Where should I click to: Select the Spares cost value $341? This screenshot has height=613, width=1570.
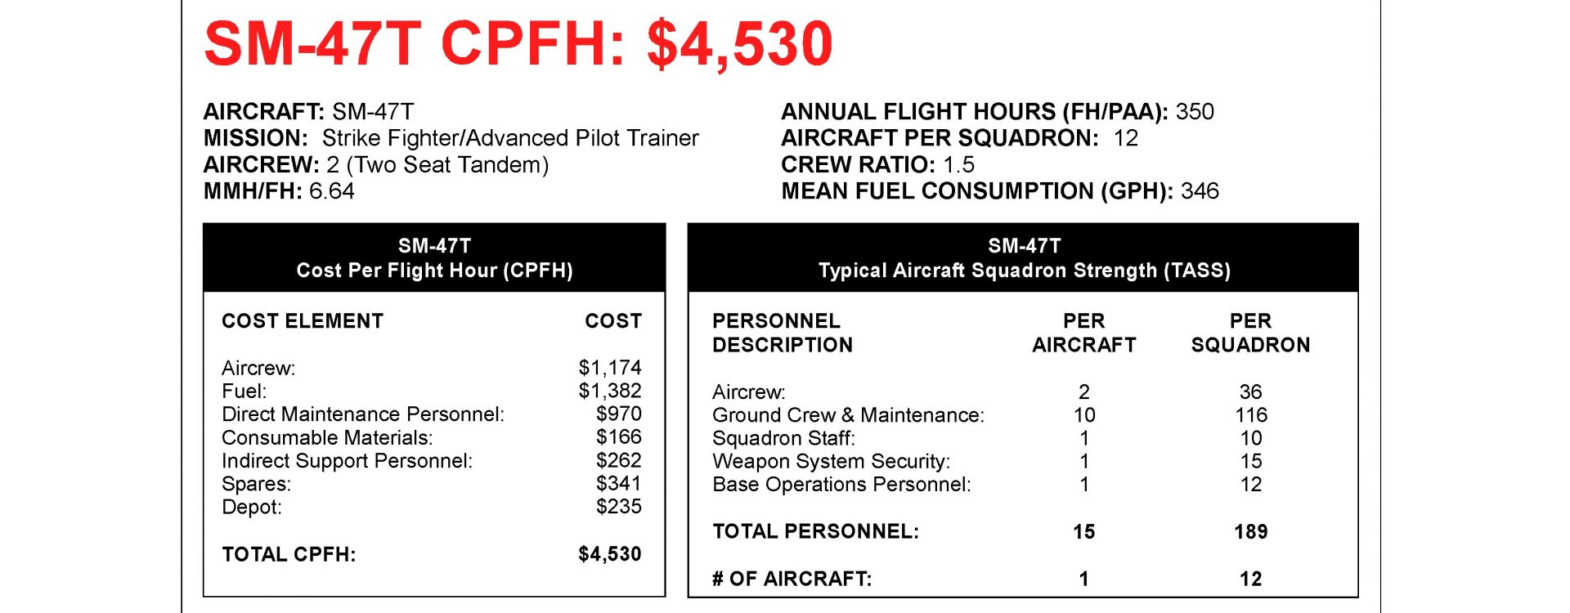click(x=618, y=484)
